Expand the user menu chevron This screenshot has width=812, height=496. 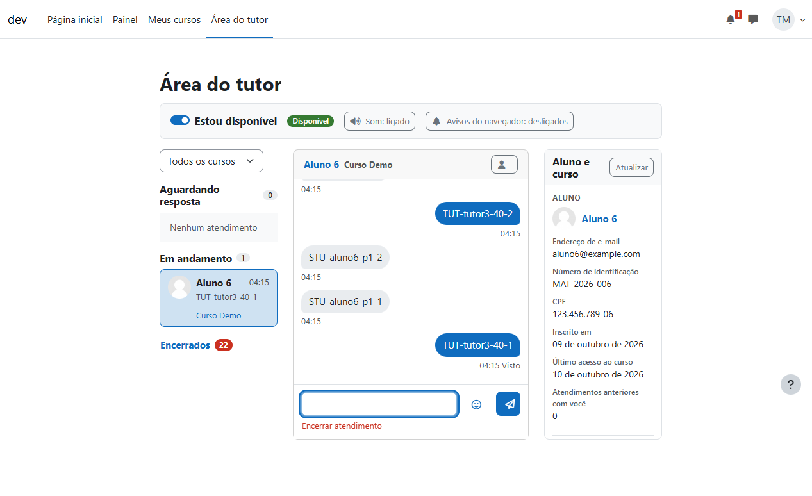[x=803, y=20]
